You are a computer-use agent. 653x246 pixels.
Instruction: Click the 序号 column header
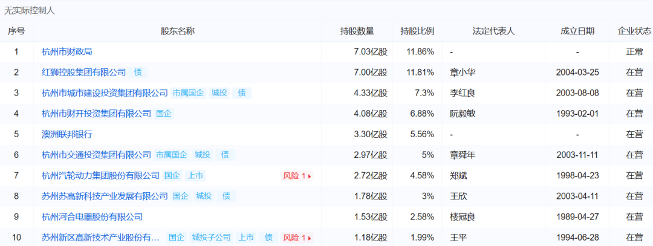pyautogui.click(x=16, y=31)
